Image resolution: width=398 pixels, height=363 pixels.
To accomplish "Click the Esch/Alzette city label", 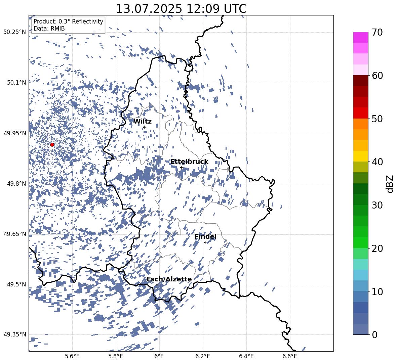I will point(169,279).
